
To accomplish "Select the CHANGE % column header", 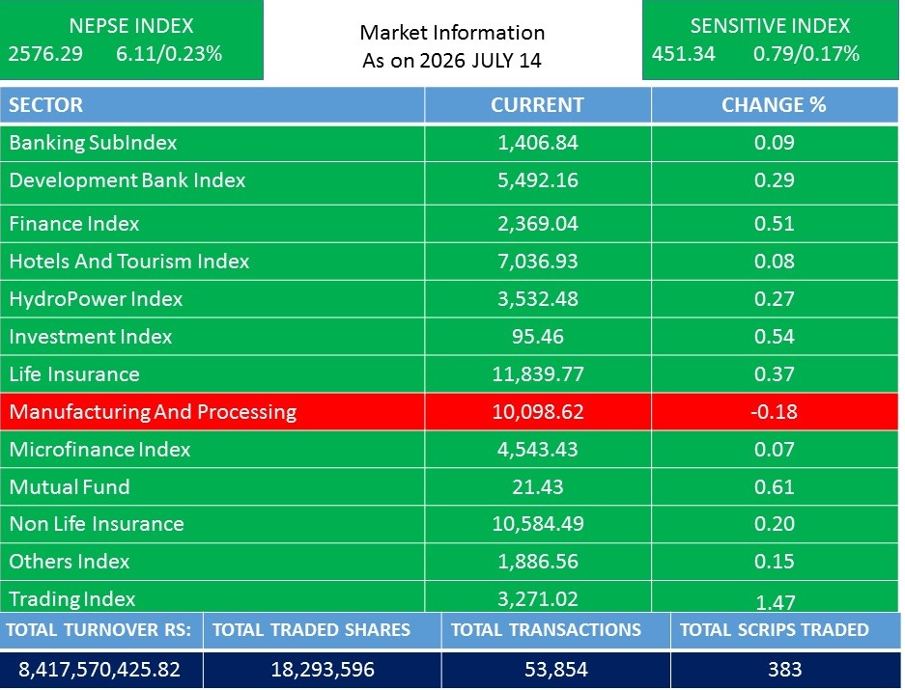I will (x=775, y=105).
